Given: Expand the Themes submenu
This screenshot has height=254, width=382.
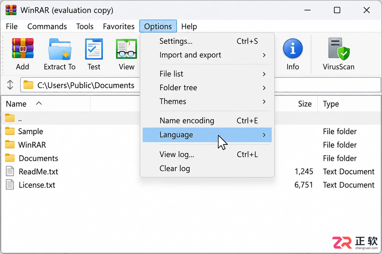Looking at the screenshot, I should point(207,102).
